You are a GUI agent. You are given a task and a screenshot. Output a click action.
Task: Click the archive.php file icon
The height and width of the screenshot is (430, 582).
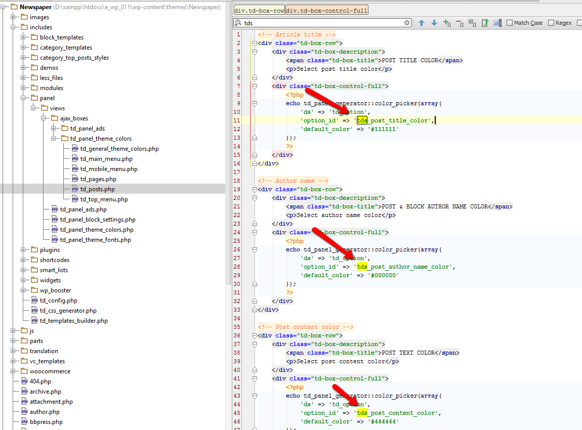24,392
